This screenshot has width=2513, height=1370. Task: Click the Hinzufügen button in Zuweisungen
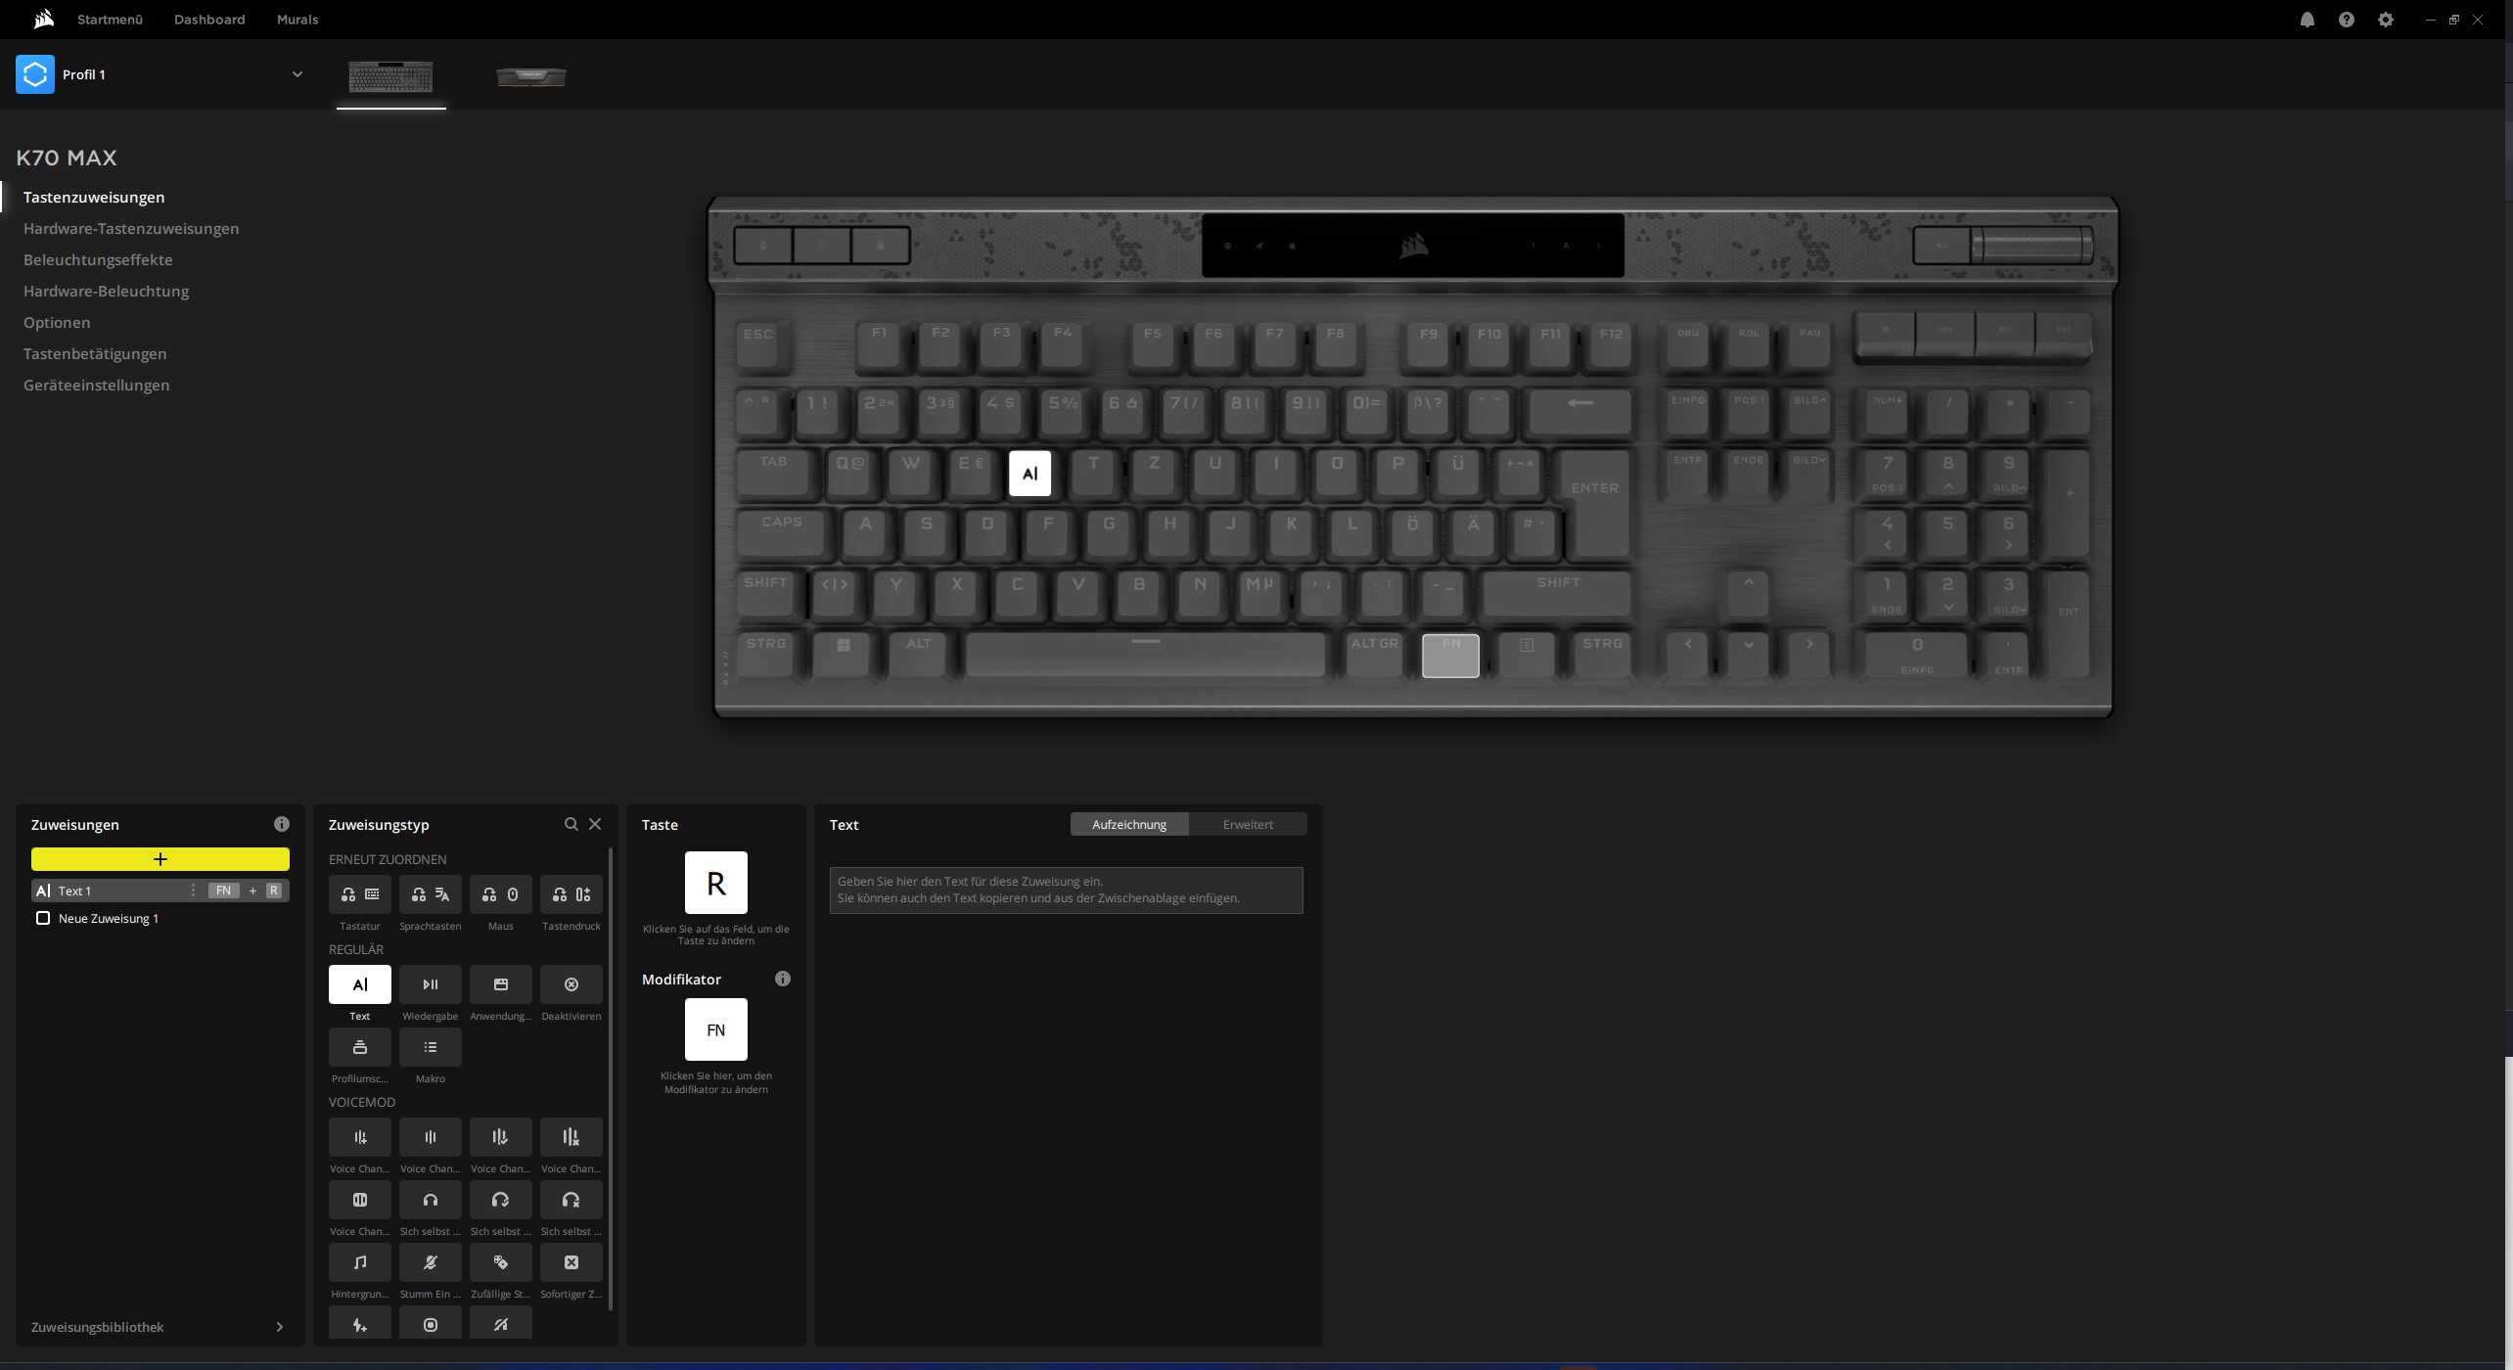[159, 859]
